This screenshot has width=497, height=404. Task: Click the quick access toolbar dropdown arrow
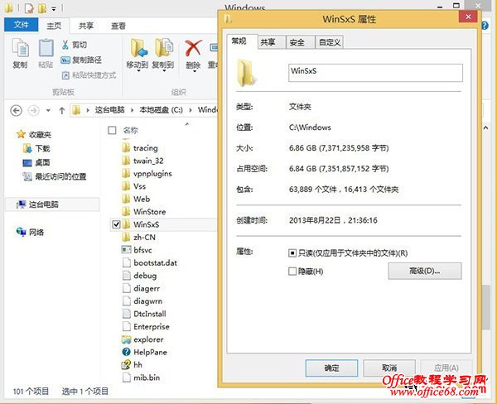[x=54, y=9]
